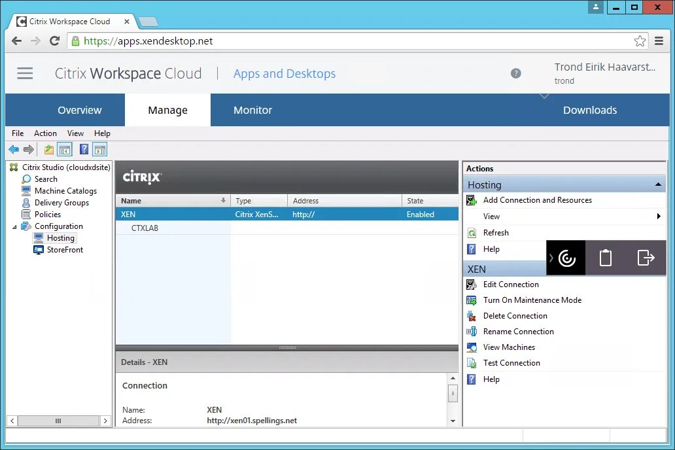Click the up one level folder icon
675x450 pixels.
(49, 149)
